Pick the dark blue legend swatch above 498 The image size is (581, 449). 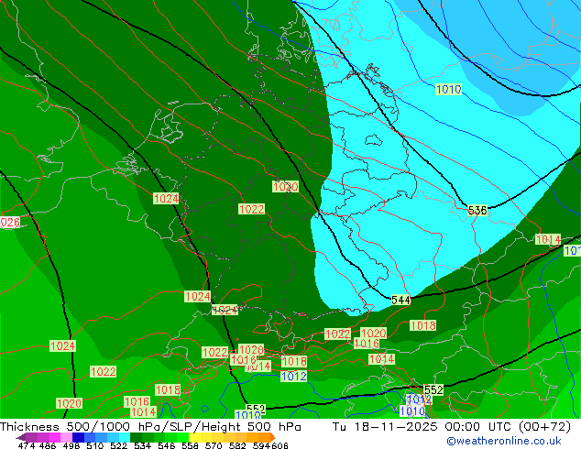pyautogui.click(x=78, y=437)
